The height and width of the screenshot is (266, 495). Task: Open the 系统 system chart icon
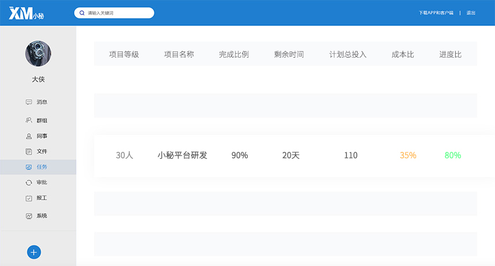point(29,216)
